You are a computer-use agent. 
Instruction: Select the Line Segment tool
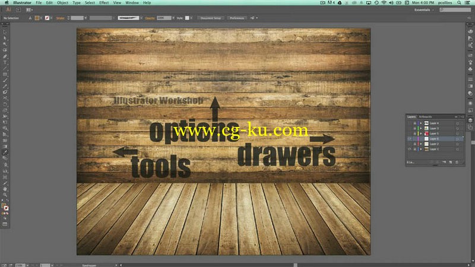click(x=5, y=68)
